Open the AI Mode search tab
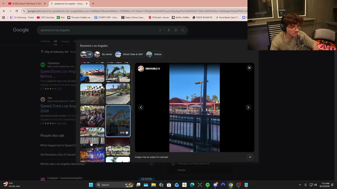This screenshot has height=189, width=337. pos(45,41)
